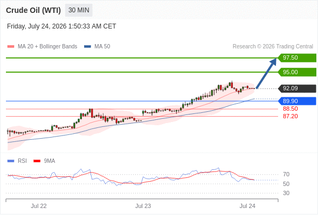The width and height of the screenshot is (318, 215).
Task: Click the Crude Oil (WTI) title
Action: click(33, 10)
